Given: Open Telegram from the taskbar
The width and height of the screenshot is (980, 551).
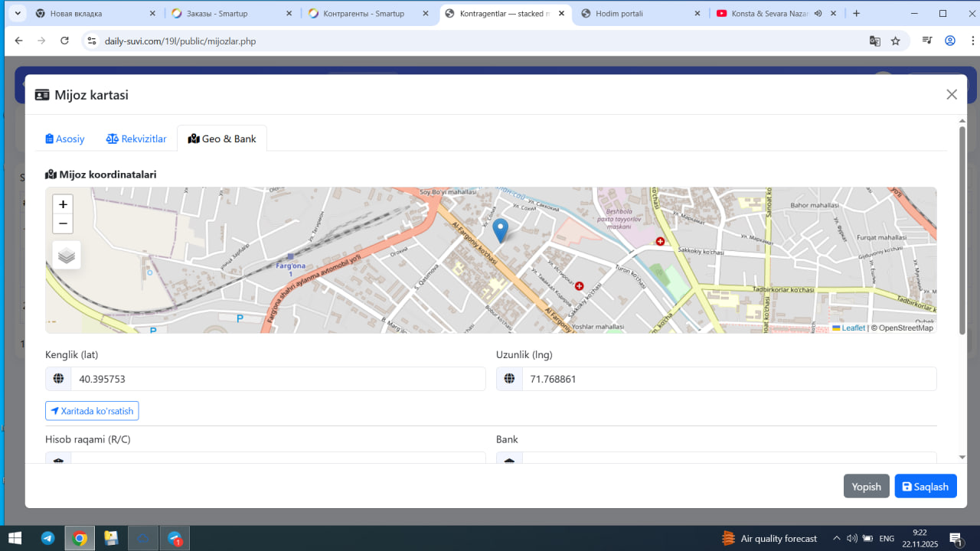Looking at the screenshot, I should (x=47, y=538).
